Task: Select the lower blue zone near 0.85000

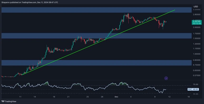Action: point(96,63)
